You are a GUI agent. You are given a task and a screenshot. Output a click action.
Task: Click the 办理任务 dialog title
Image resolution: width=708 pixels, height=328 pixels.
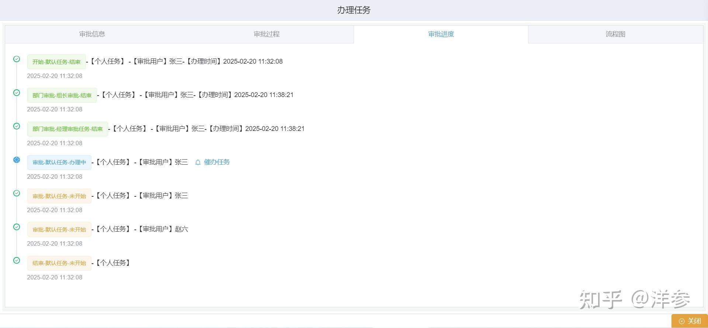(354, 10)
